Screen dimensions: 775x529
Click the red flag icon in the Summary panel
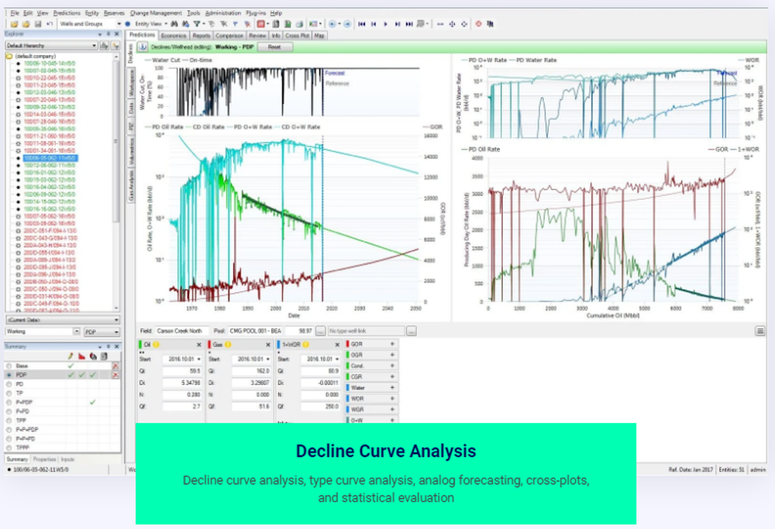pyautogui.click(x=81, y=356)
